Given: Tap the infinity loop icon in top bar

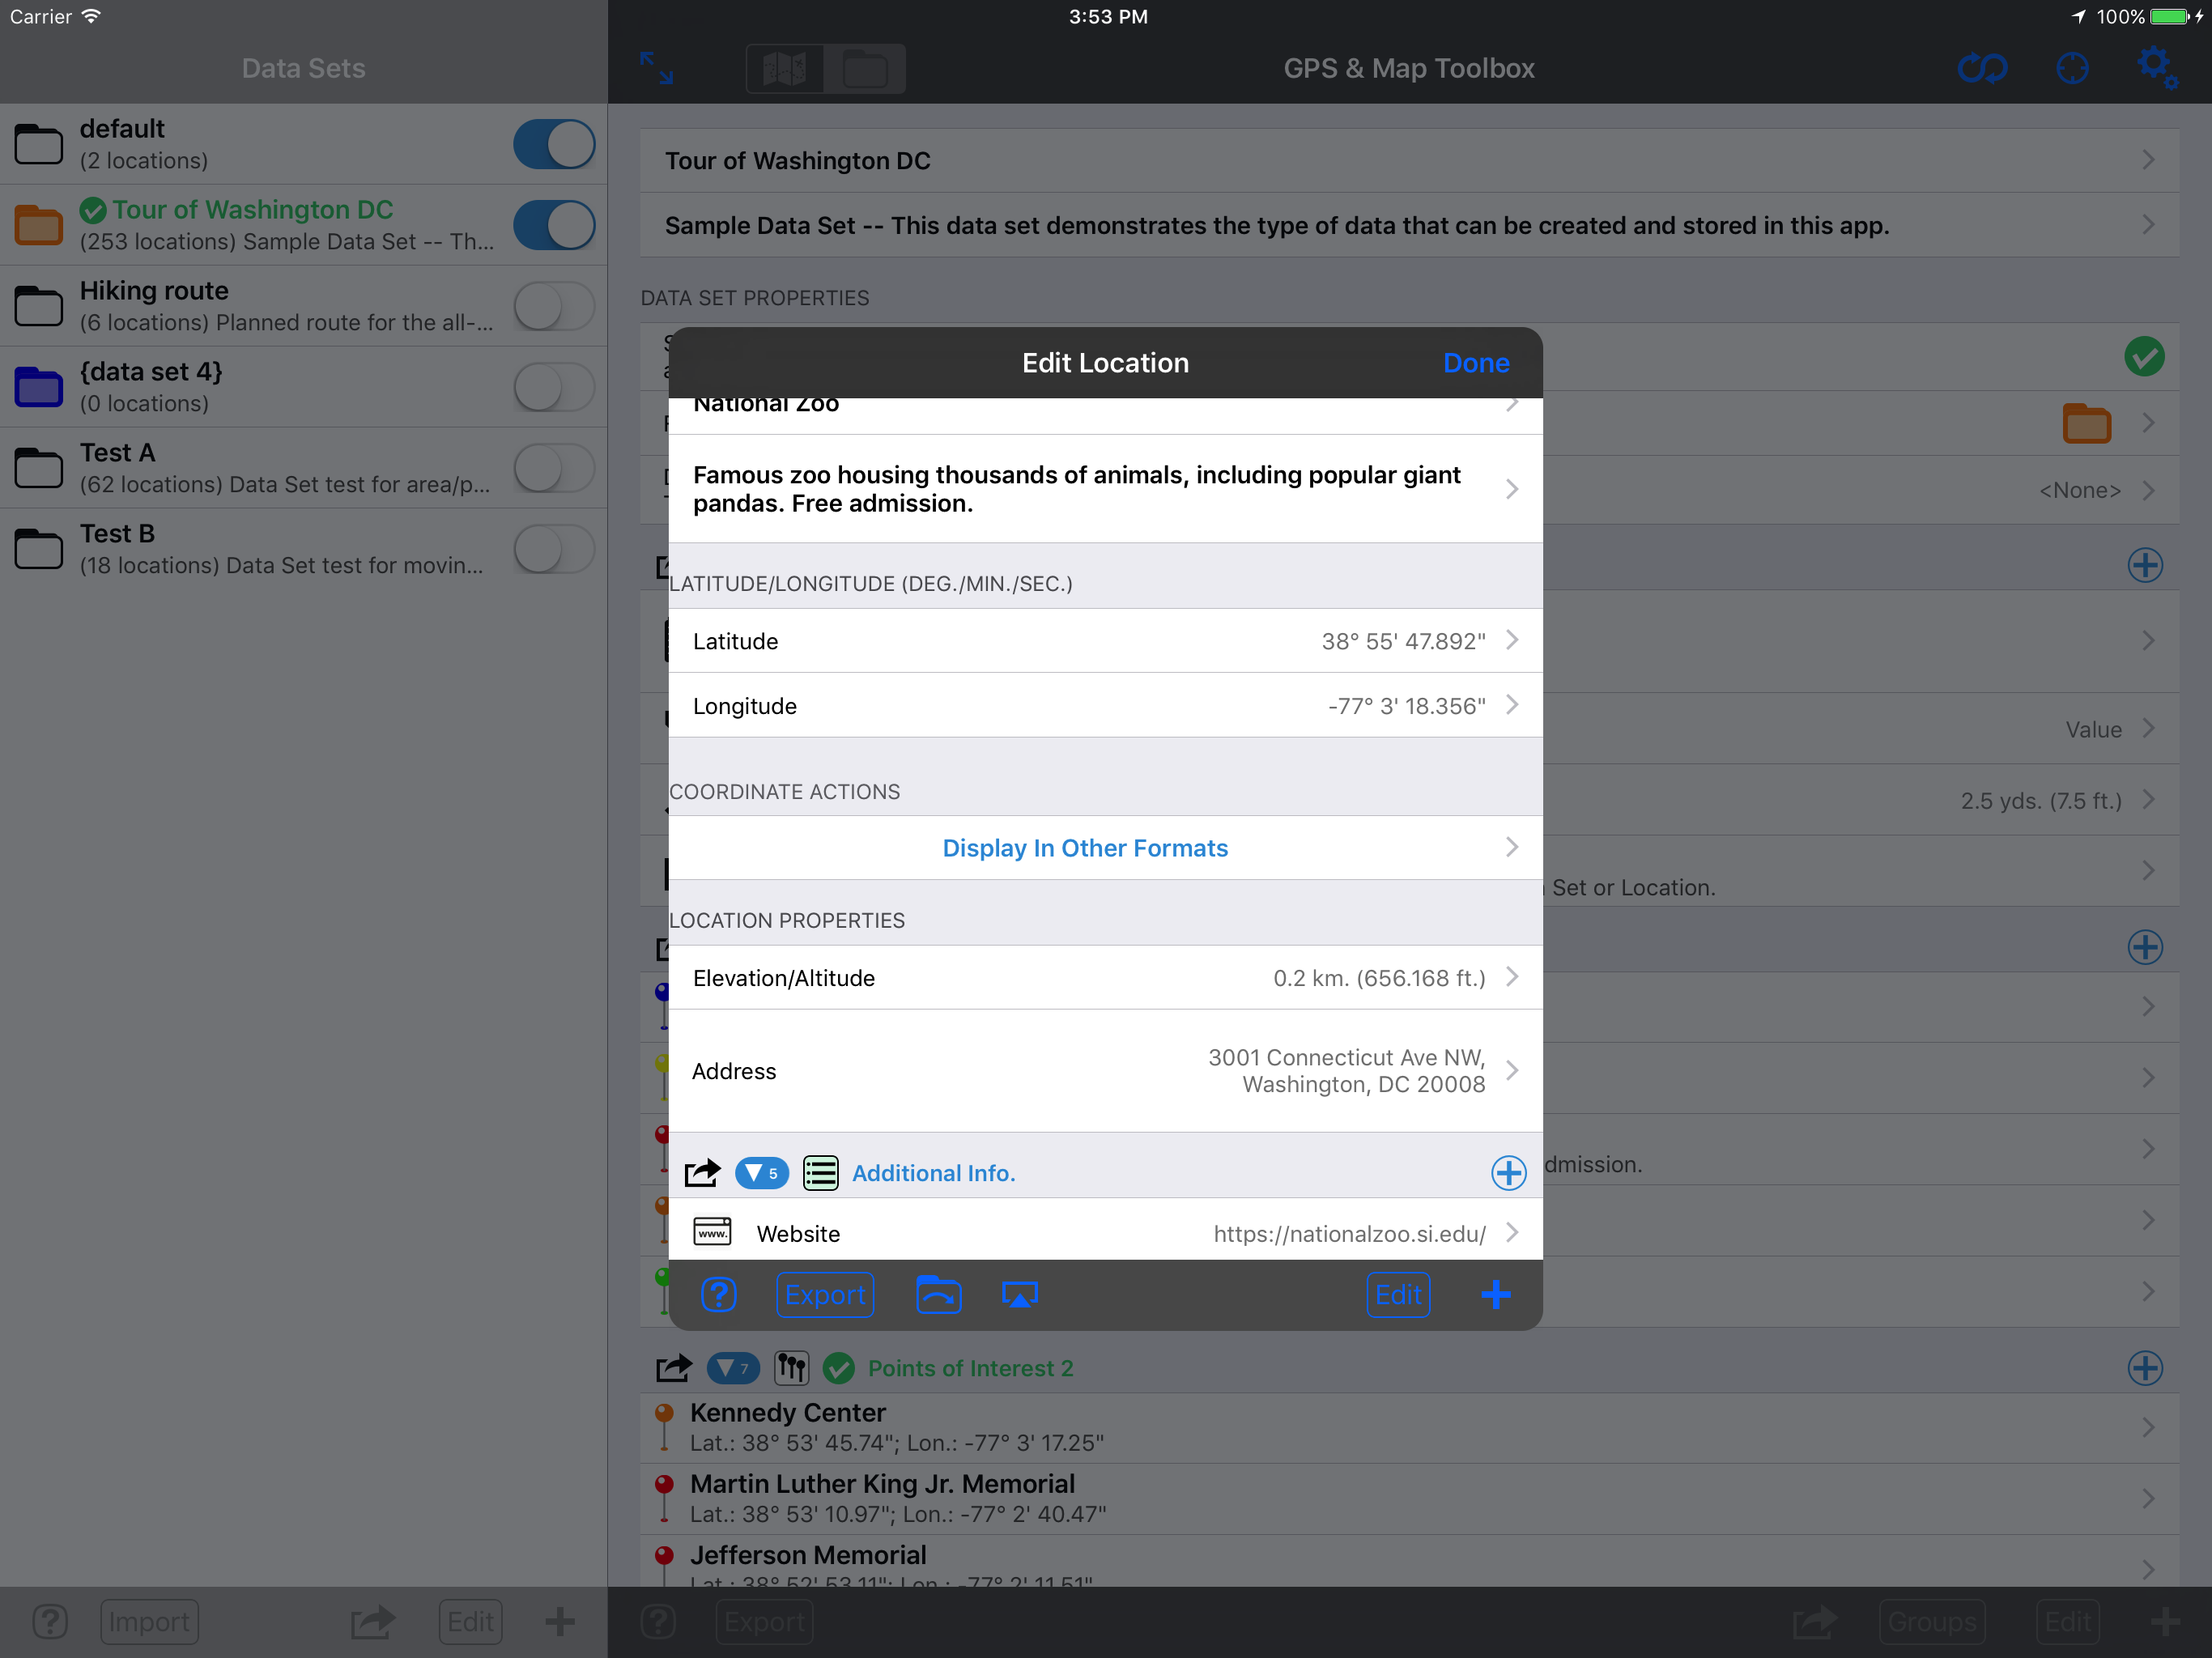Looking at the screenshot, I should [x=1982, y=68].
